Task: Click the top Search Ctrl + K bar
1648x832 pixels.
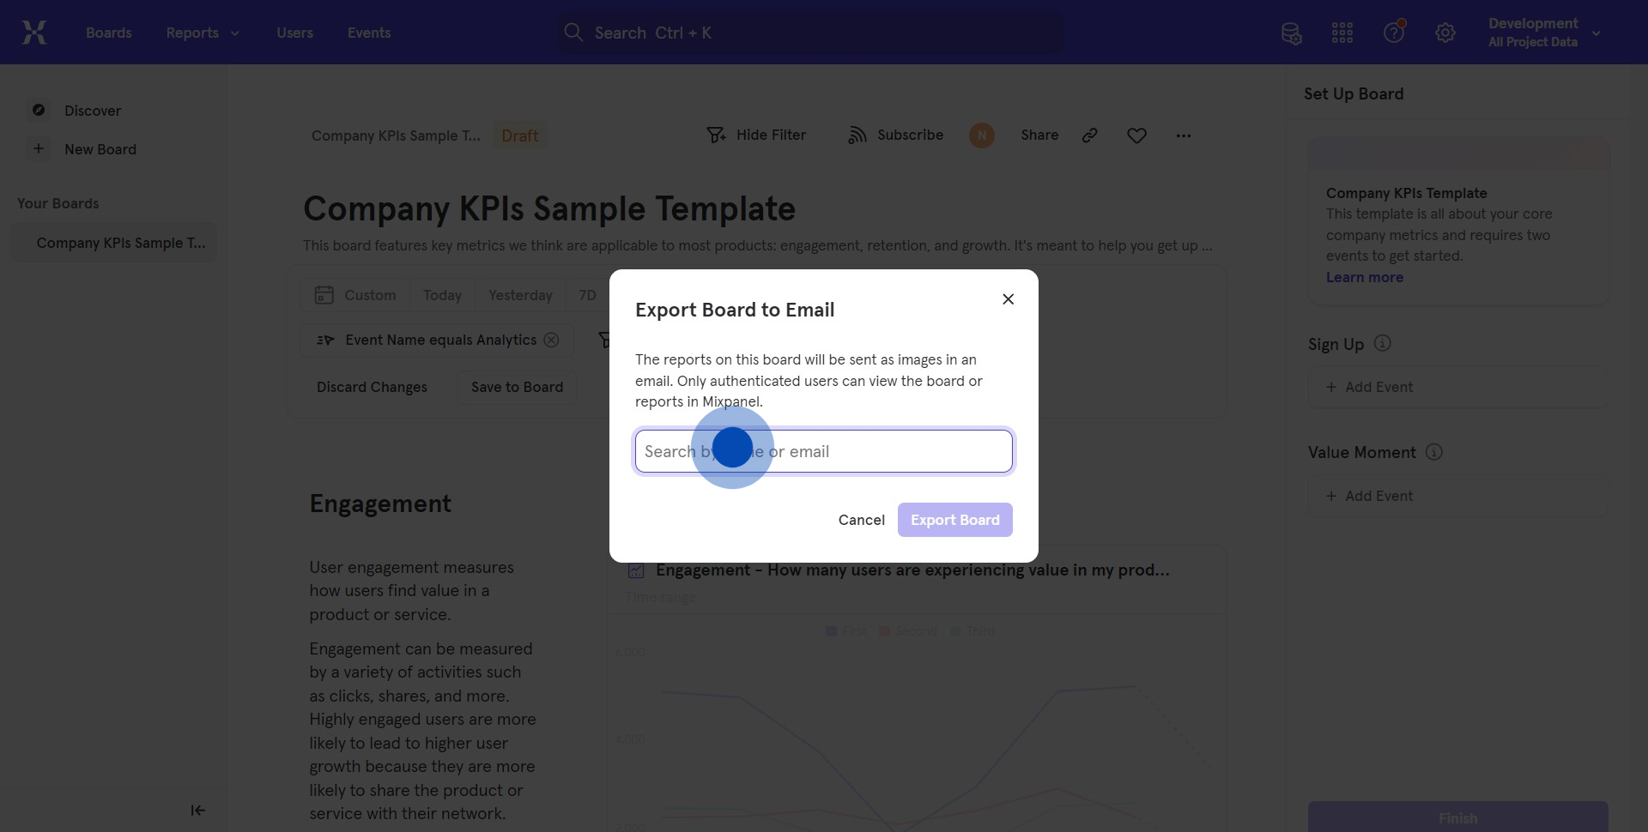Action: [810, 33]
